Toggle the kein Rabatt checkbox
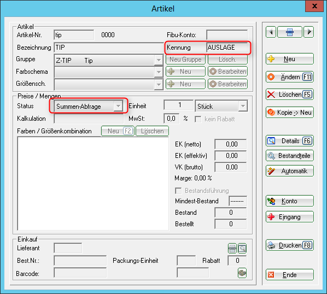The width and height of the screenshot is (327, 294). click(198, 119)
